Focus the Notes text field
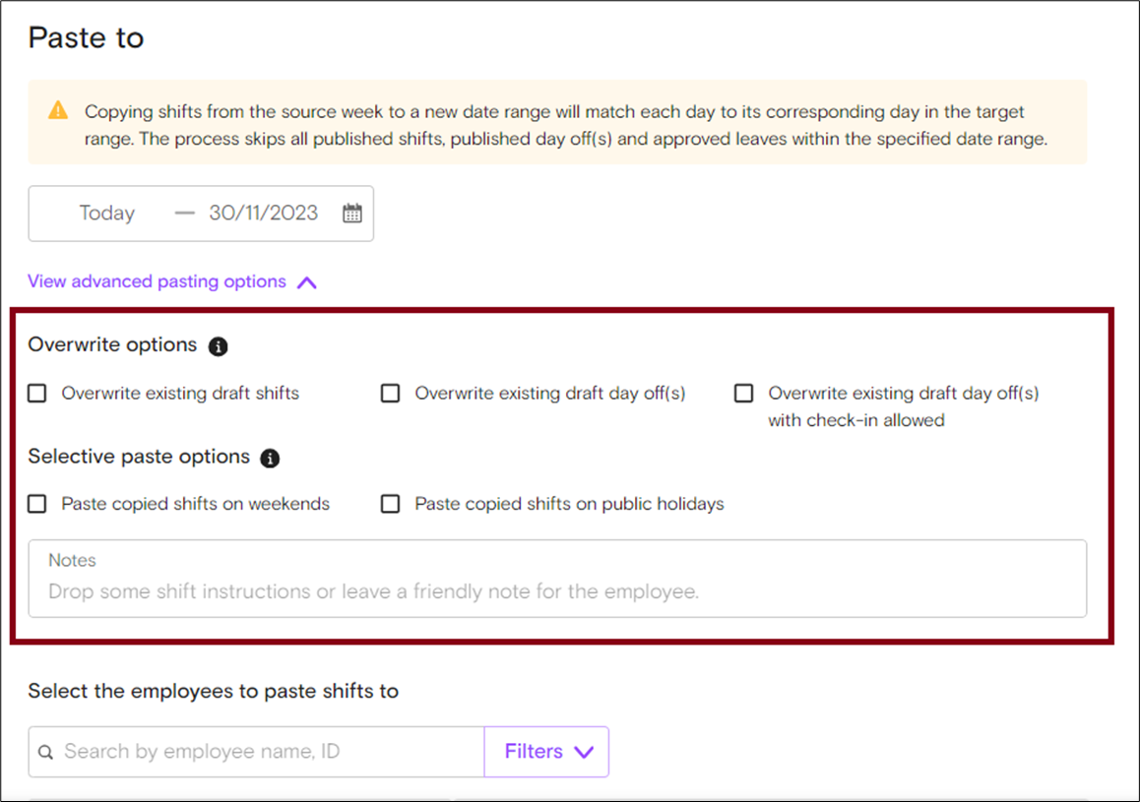 557,590
